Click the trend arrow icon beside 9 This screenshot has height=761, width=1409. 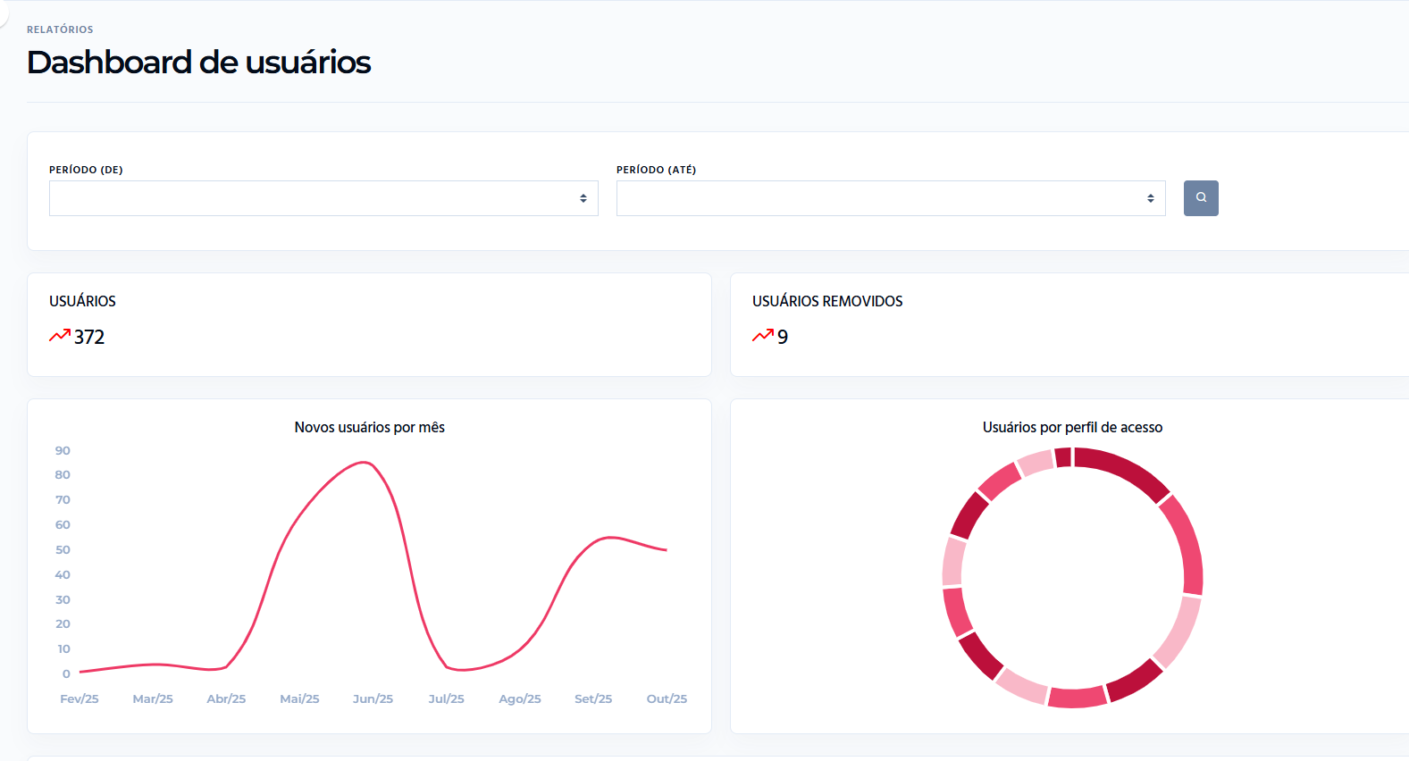763,336
